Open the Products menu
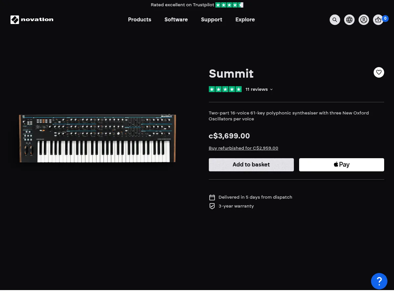Viewport: 394px width, 296px height. click(x=139, y=20)
